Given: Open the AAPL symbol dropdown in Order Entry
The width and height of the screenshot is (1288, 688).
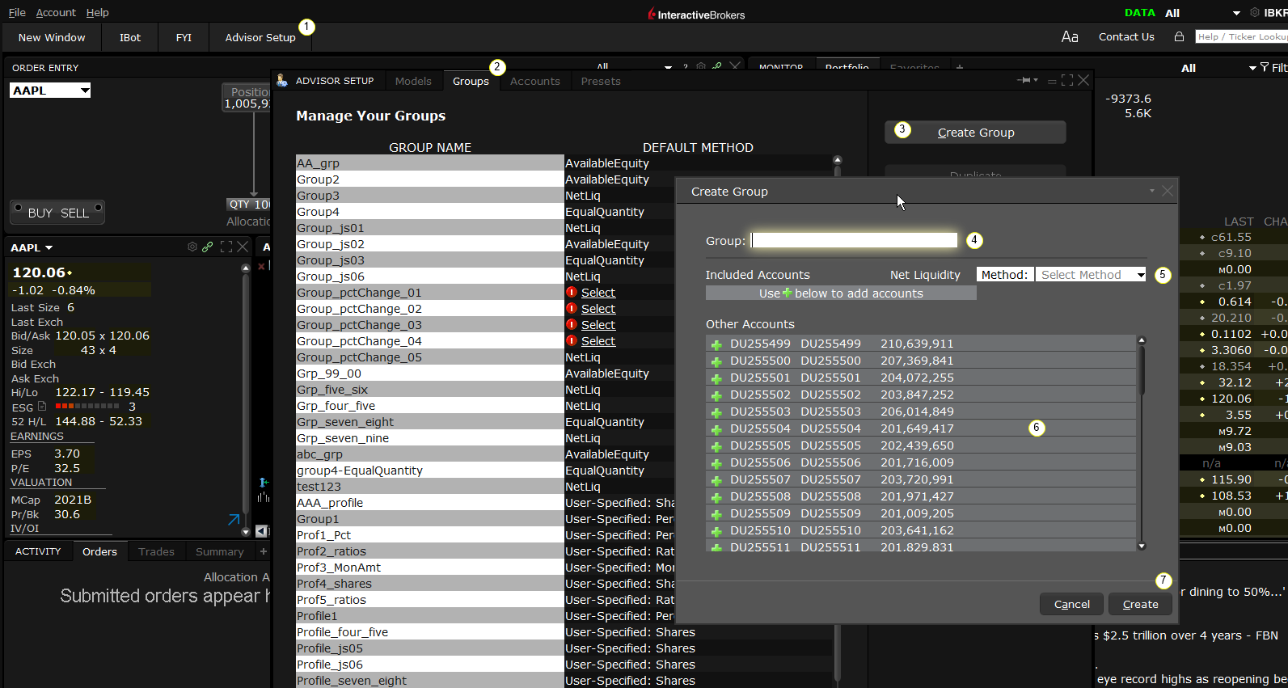Looking at the screenshot, I should pos(85,91).
